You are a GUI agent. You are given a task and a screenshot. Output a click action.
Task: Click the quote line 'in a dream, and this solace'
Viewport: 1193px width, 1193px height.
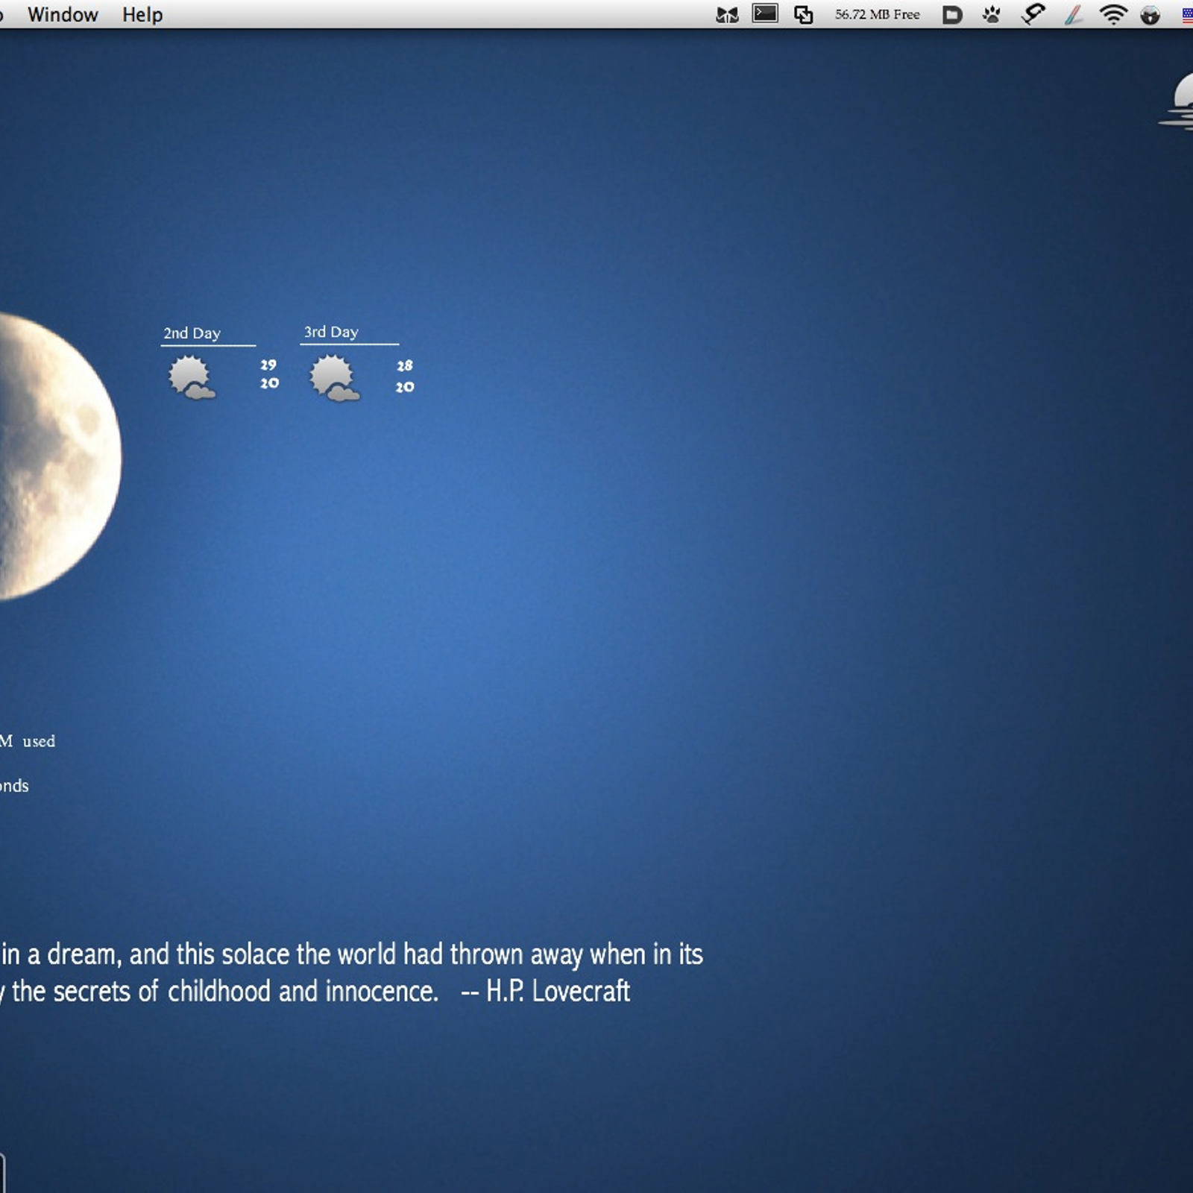[x=146, y=954]
